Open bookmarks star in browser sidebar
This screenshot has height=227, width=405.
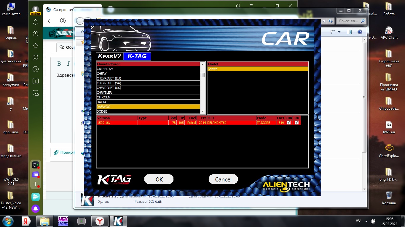36,46
